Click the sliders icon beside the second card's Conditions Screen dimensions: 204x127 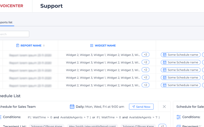[178, 117]
